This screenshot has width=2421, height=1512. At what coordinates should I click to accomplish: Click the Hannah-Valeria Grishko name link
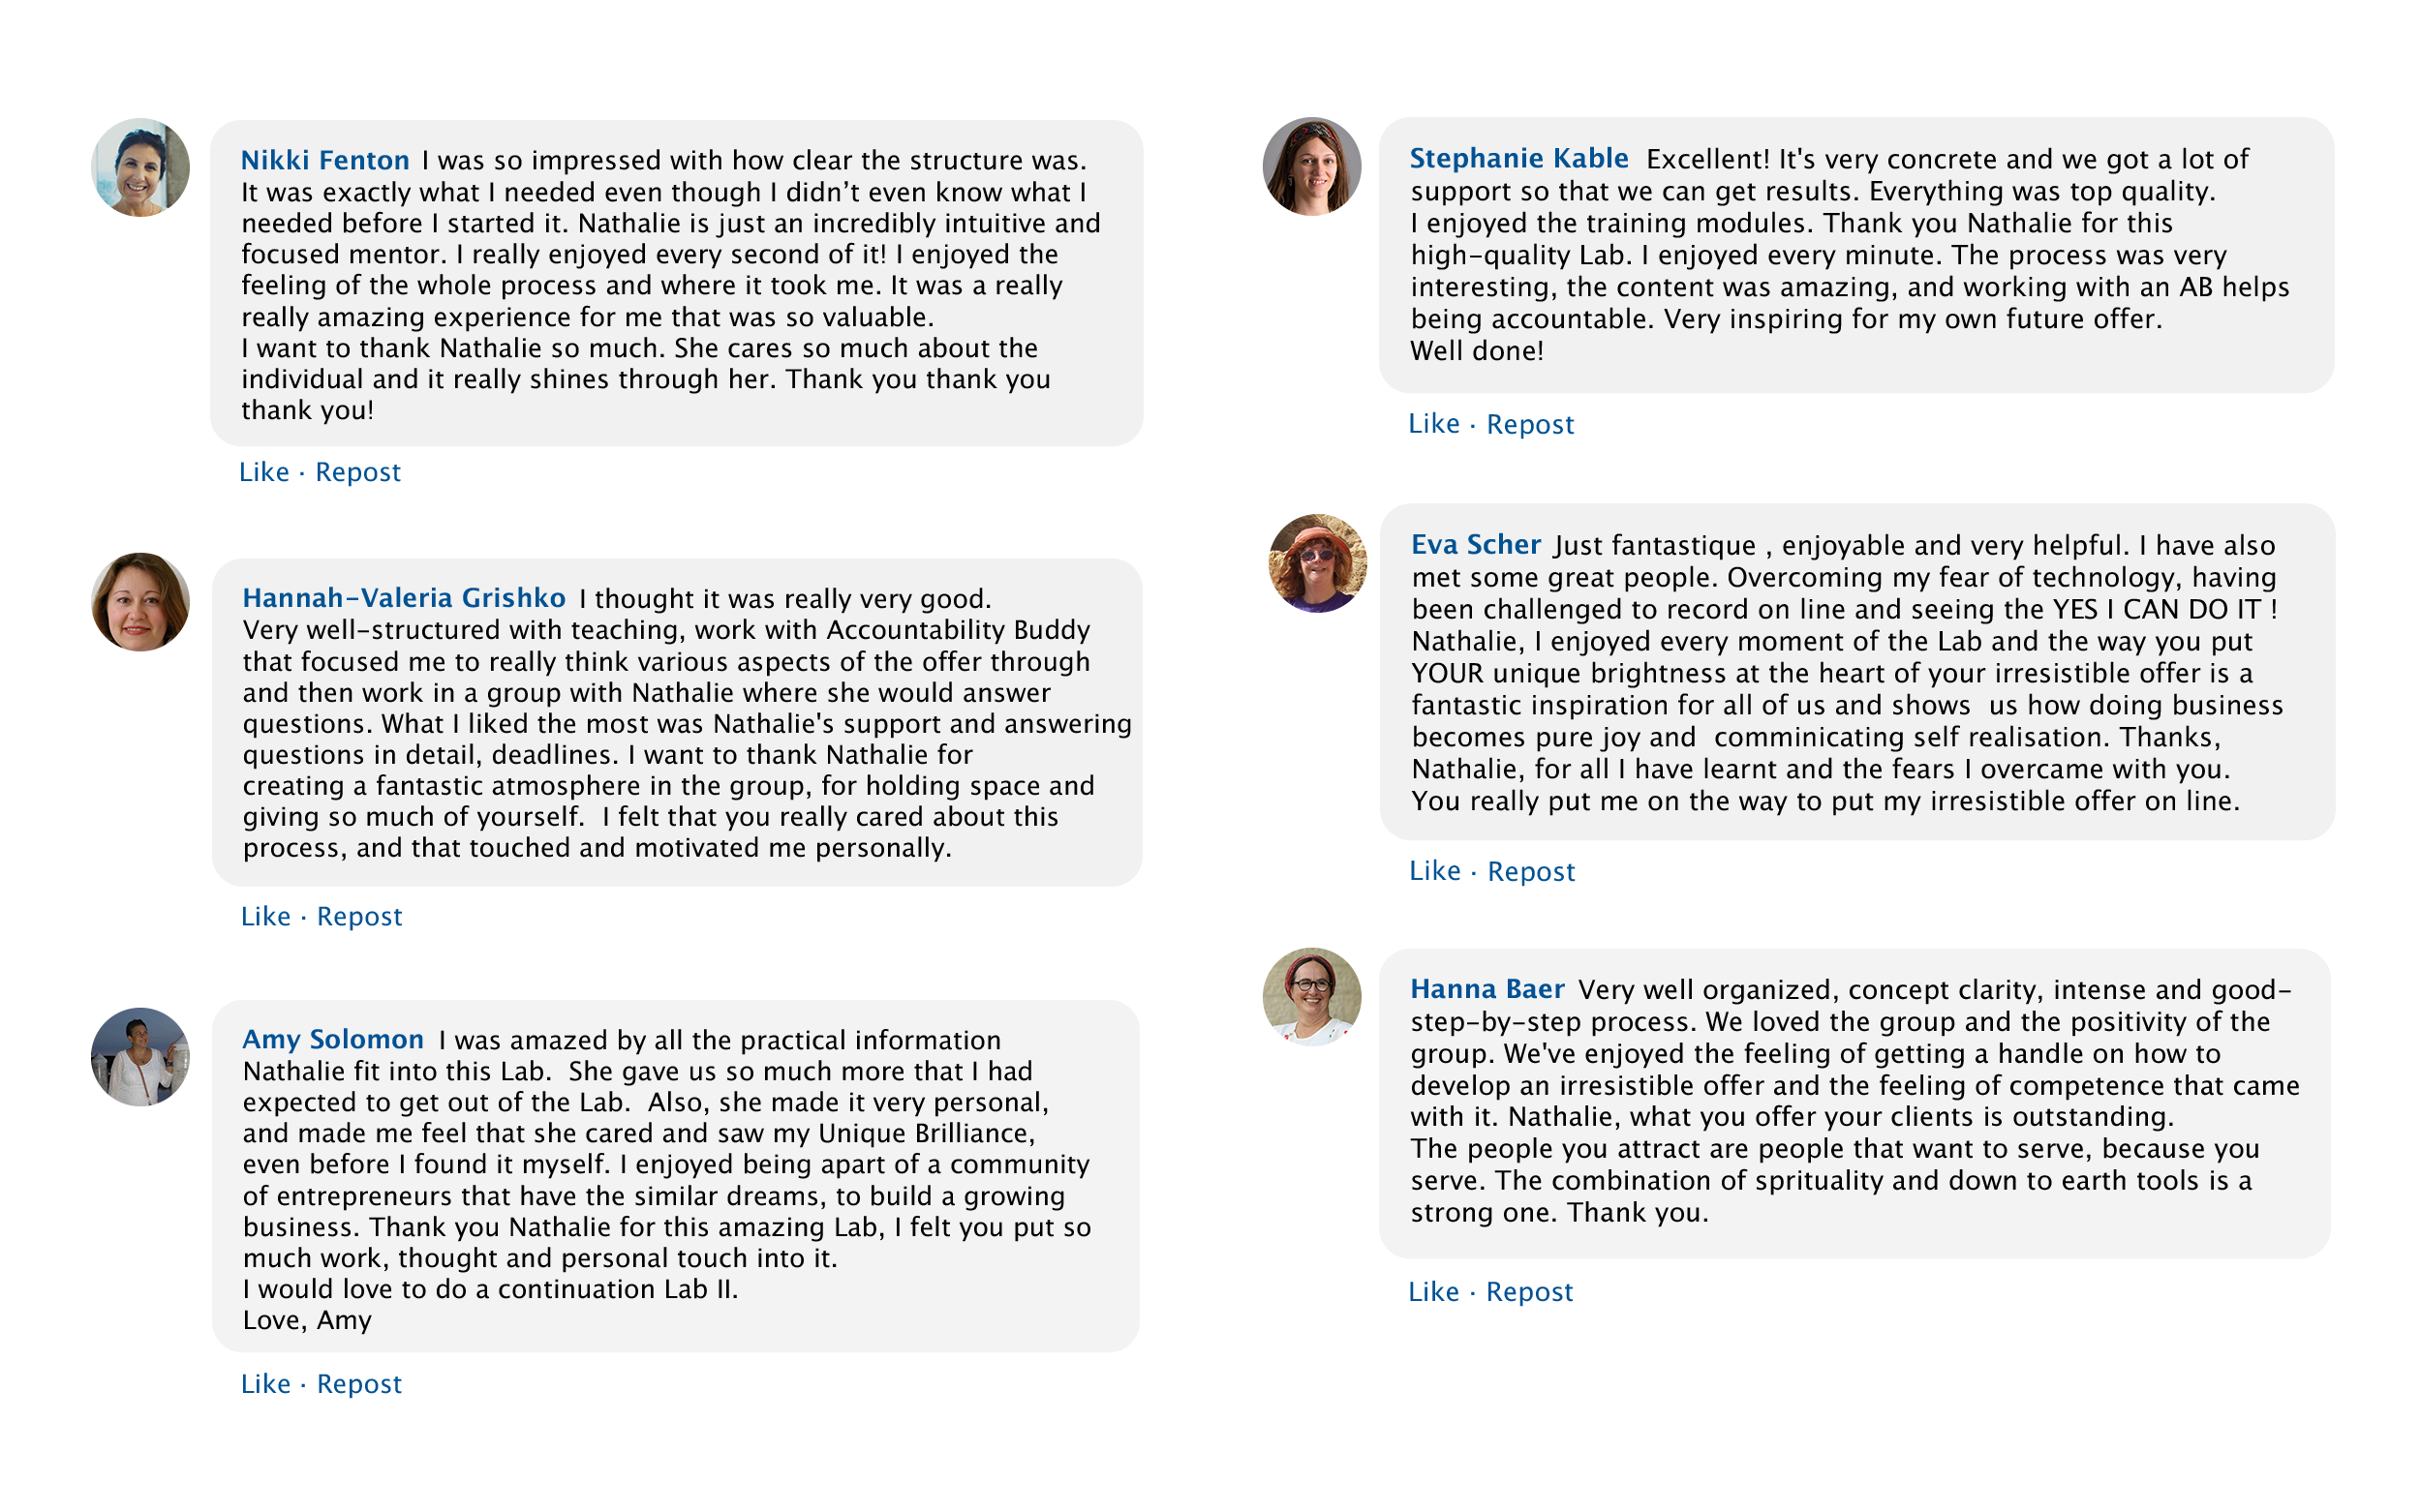[404, 598]
